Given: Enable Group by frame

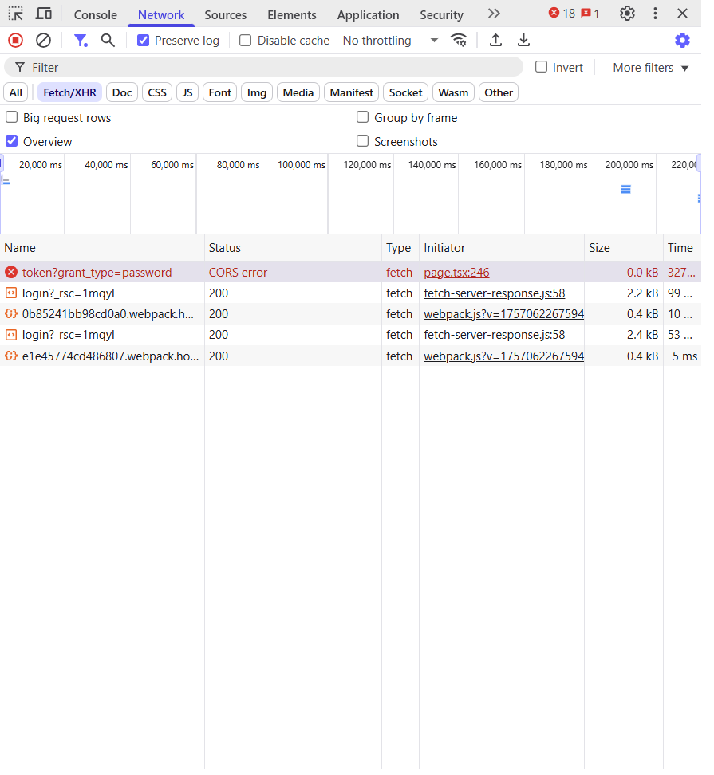Looking at the screenshot, I should click(362, 117).
